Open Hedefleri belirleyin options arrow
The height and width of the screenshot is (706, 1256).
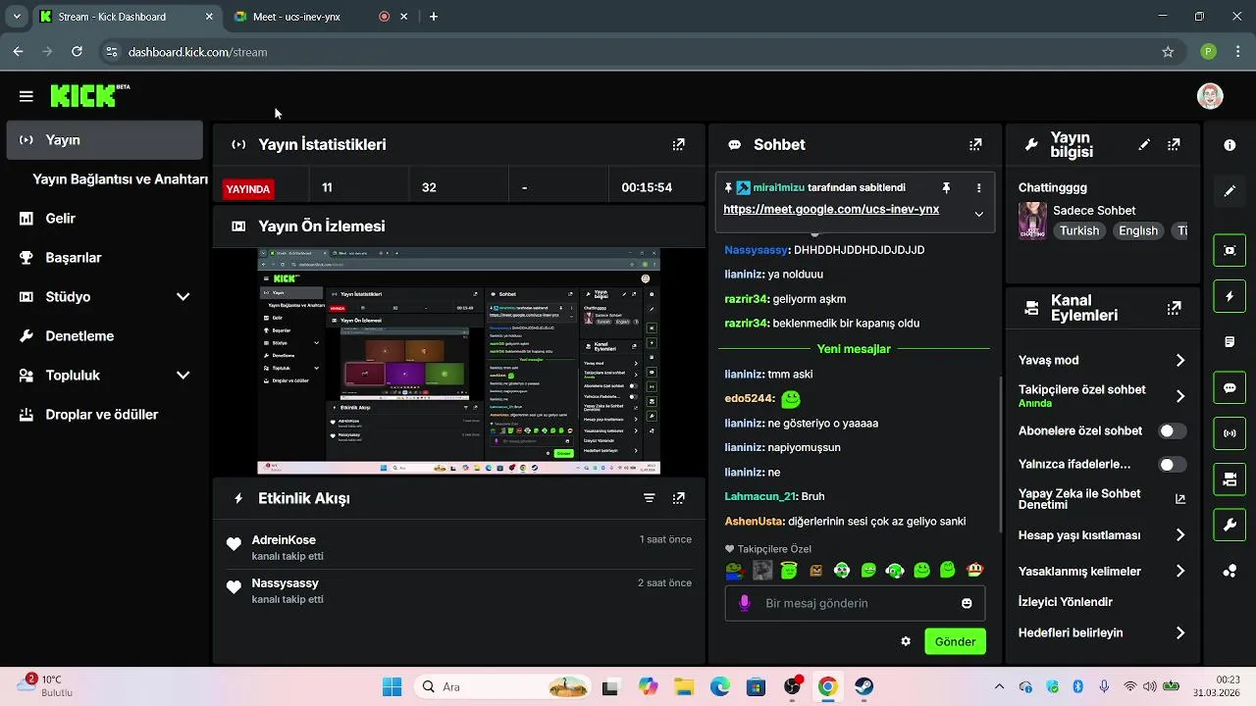coord(1180,633)
